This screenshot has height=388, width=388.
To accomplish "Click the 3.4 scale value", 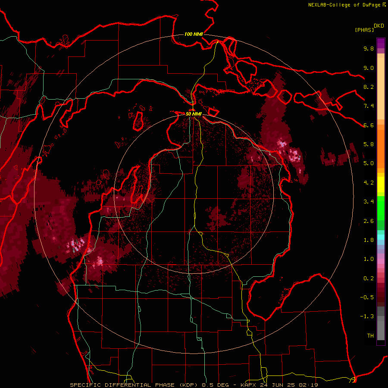I will (x=369, y=202).
